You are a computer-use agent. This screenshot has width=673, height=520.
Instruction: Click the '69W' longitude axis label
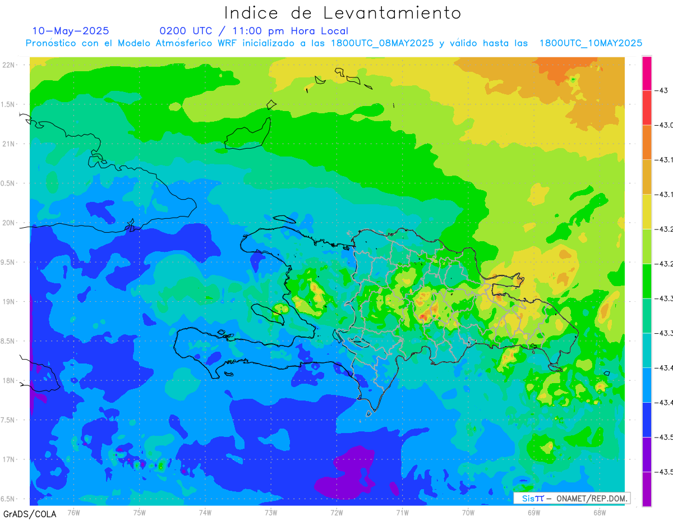coord(534,512)
